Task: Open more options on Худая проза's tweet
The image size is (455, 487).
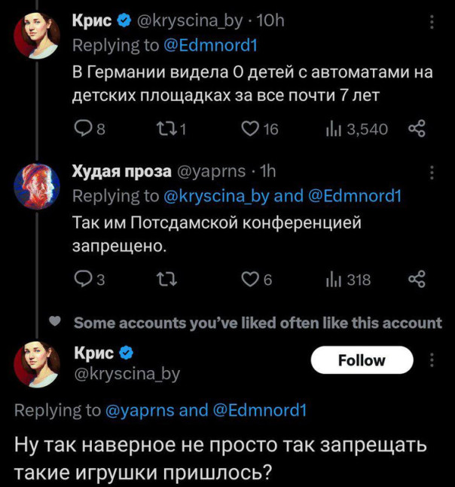Action: (431, 173)
